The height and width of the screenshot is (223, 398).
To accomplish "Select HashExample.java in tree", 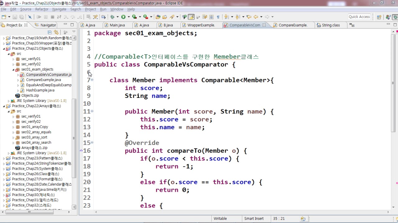I will [x=40, y=90].
